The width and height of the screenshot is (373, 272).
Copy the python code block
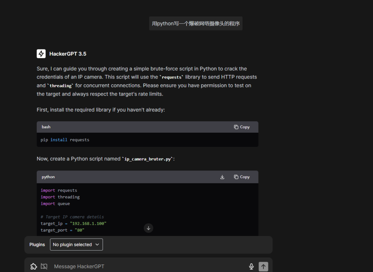(242, 177)
